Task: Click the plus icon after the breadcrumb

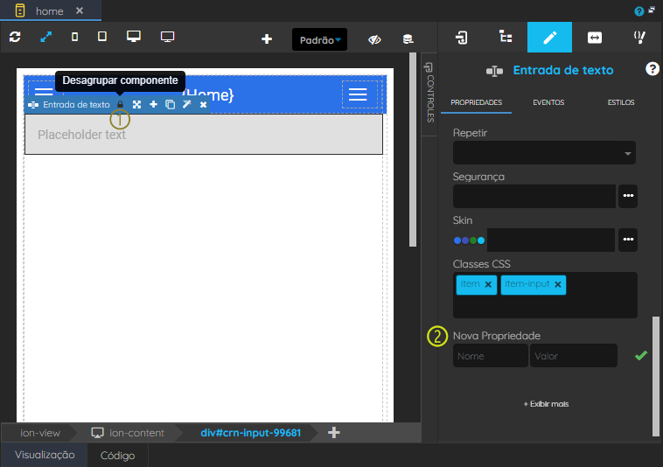Action: (x=334, y=432)
